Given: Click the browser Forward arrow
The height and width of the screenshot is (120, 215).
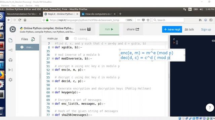Looking at the screenshot, I should pos(14,20).
